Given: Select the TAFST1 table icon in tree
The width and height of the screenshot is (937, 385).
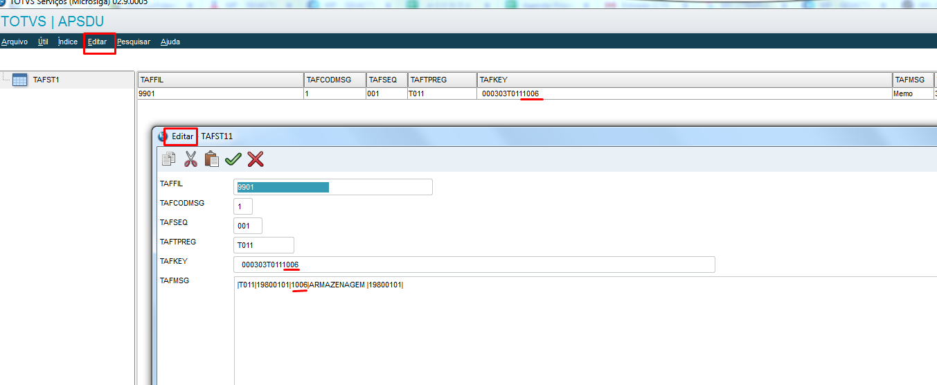Looking at the screenshot, I should (19, 80).
